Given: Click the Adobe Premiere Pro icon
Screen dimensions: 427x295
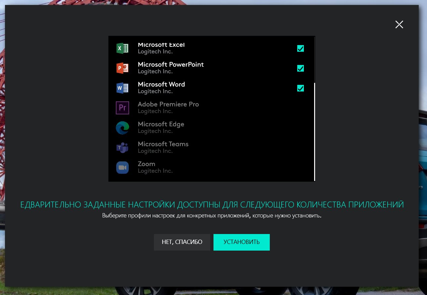Looking at the screenshot, I should (x=122, y=108).
